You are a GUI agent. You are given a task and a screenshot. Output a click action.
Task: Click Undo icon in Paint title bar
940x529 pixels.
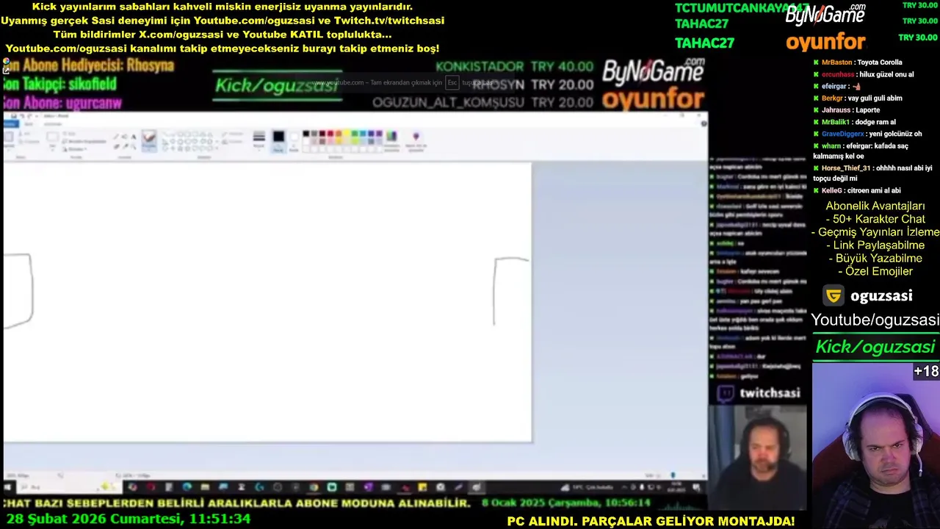point(22,115)
